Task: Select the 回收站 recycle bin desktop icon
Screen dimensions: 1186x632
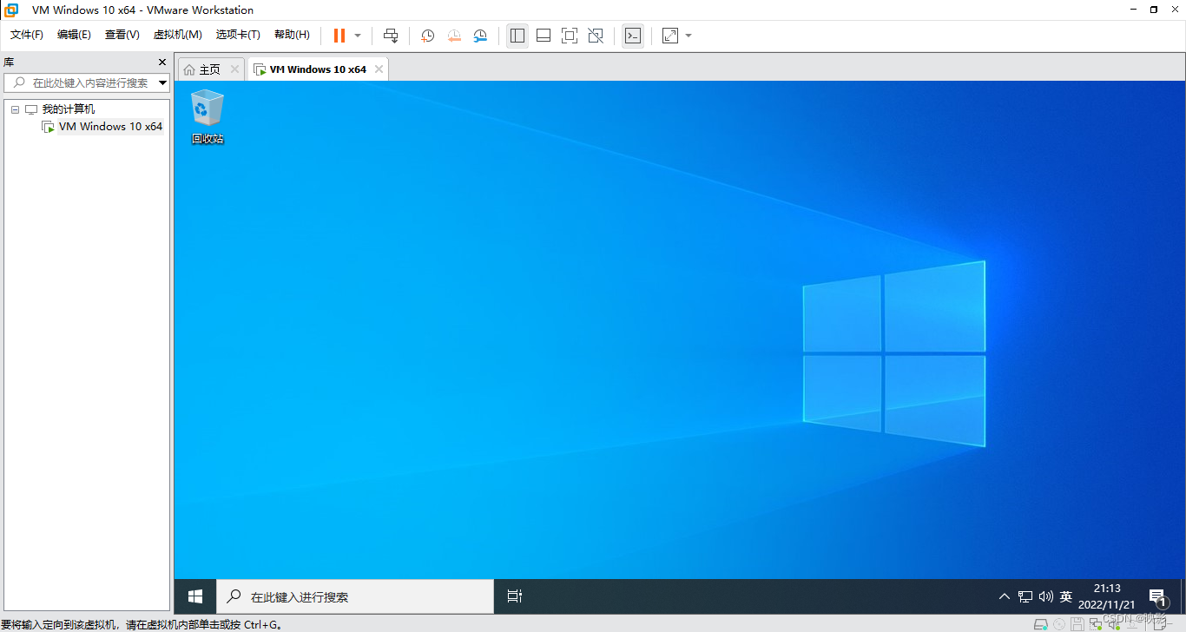Action: coord(208,116)
